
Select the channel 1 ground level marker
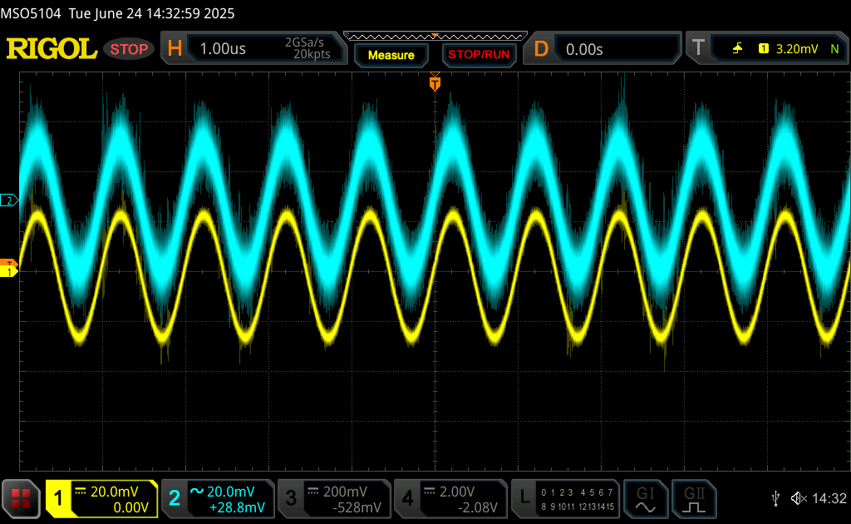[9, 271]
